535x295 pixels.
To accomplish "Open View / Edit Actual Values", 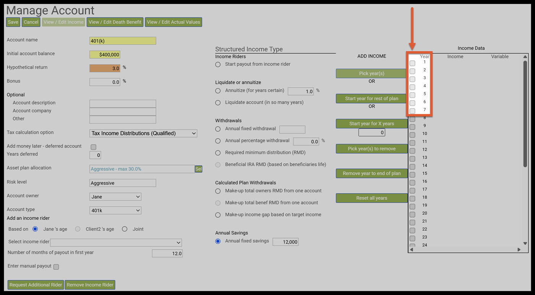I will (x=173, y=22).
